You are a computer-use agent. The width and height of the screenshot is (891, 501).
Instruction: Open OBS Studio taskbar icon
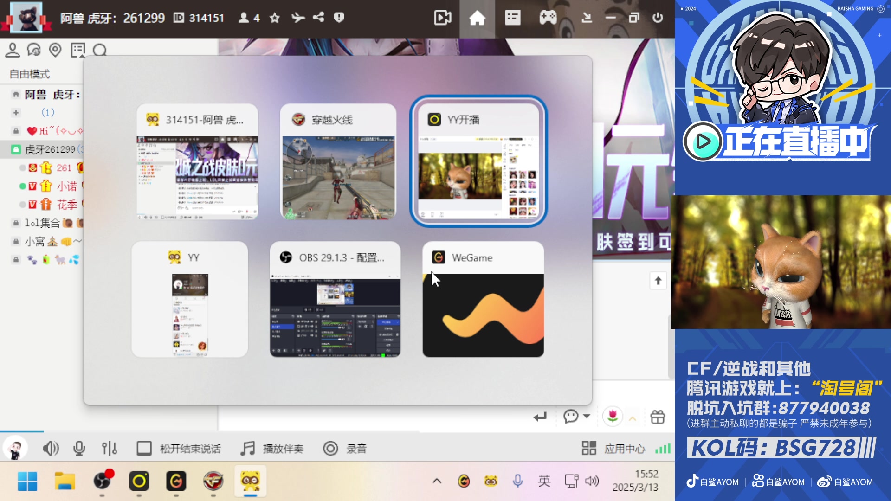point(102,482)
